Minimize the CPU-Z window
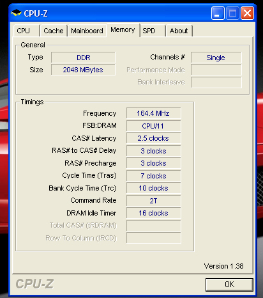 218,13
